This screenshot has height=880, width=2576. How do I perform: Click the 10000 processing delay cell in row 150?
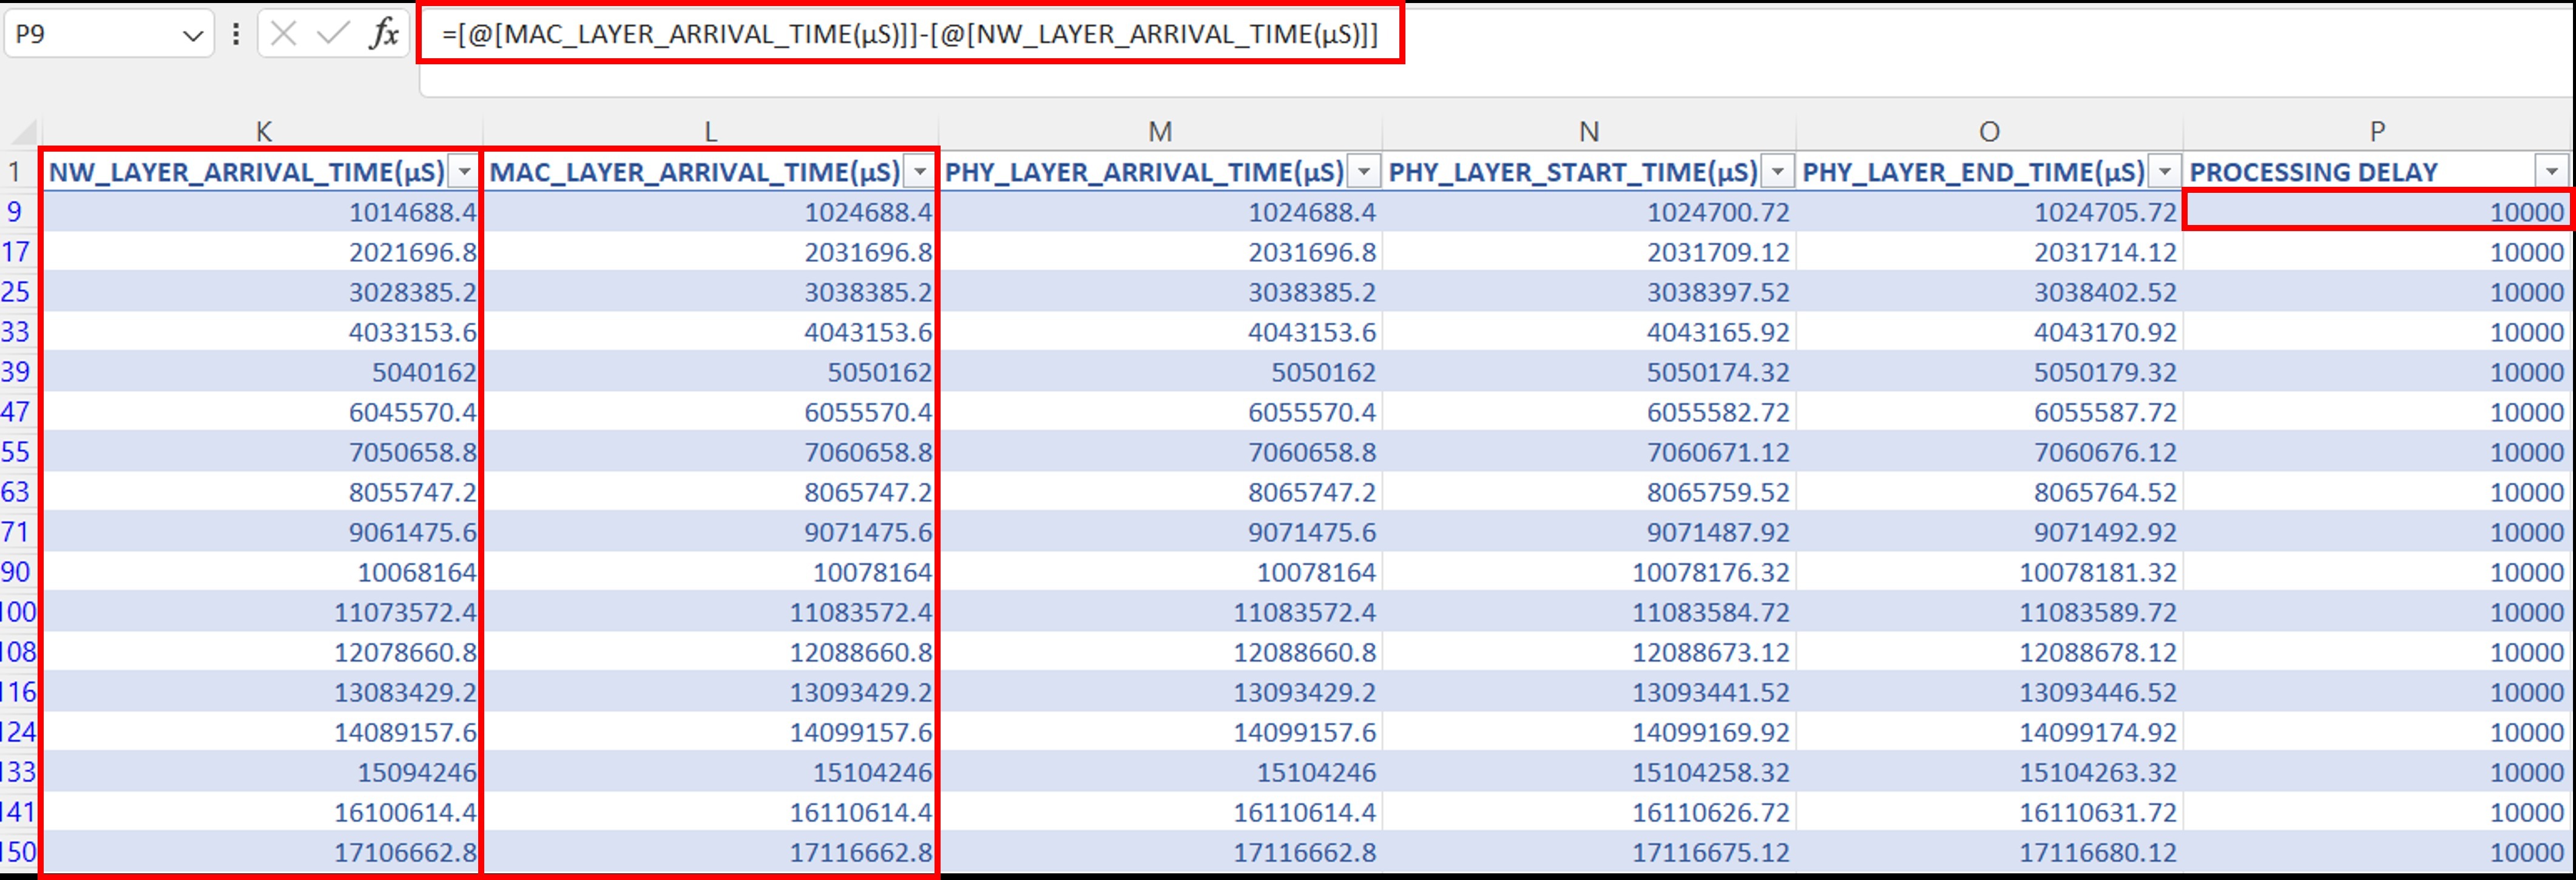tap(2377, 851)
